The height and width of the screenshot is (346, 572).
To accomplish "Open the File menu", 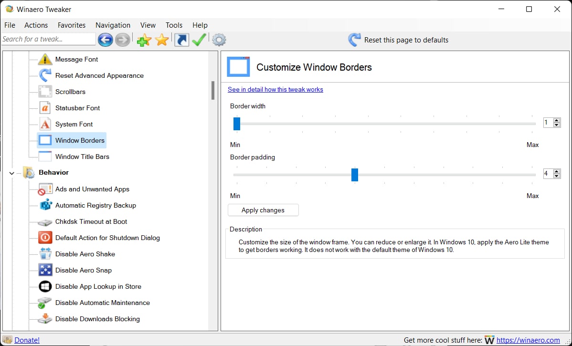I will point(10,25).
